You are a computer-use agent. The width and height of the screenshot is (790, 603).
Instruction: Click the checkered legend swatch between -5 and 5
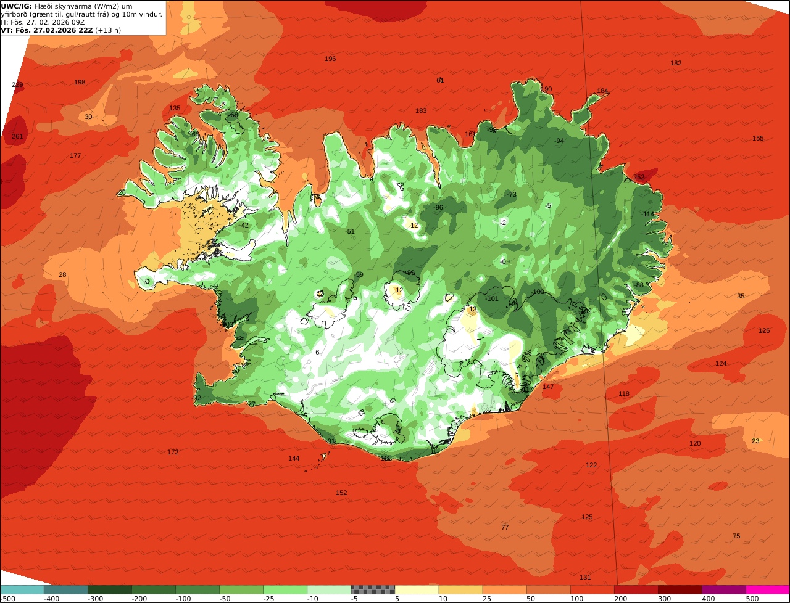click(373, 589)
